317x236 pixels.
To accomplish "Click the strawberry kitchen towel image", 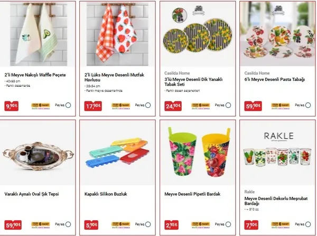I will pos(117,34).
